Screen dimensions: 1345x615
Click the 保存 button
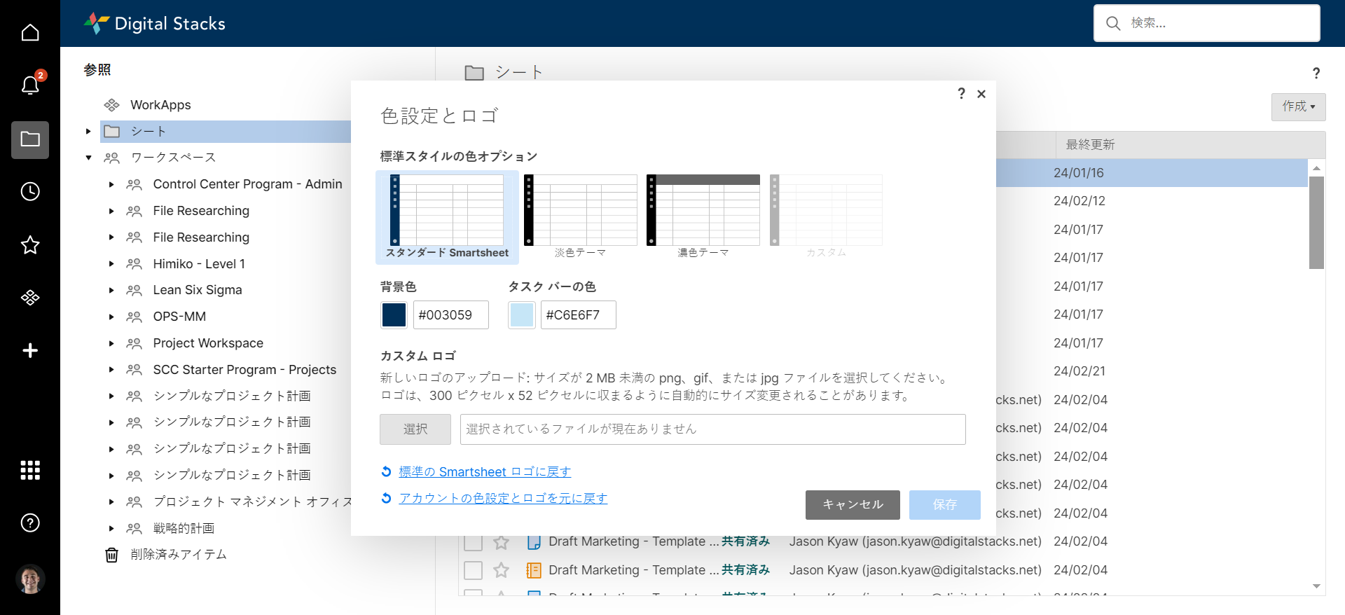coord(944,505)
